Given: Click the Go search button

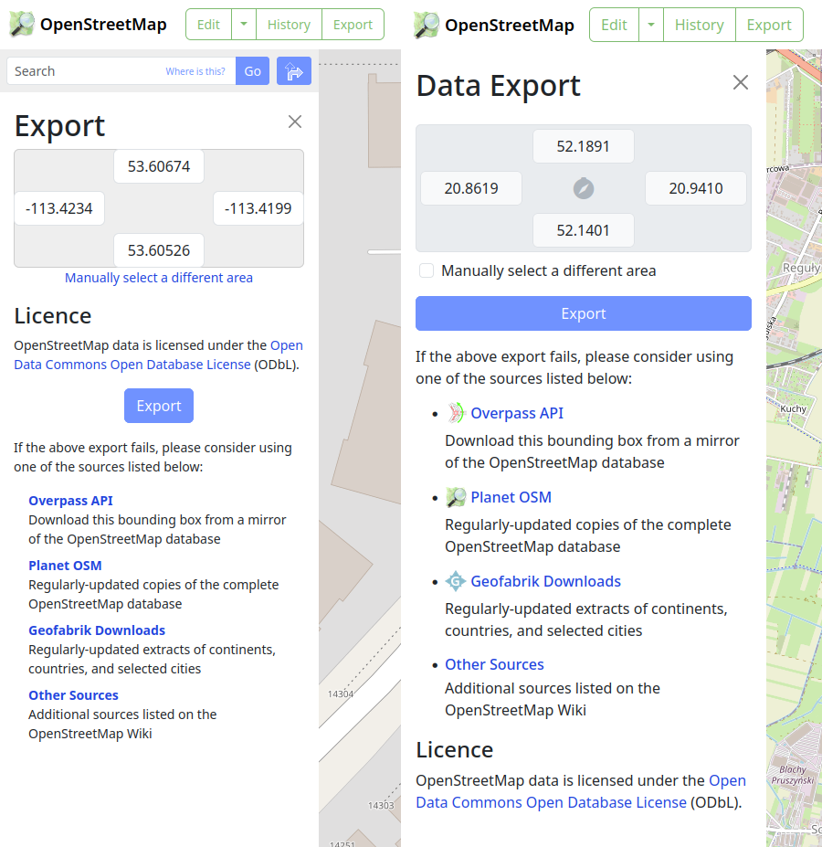Looking at the screenshot, I should [252, 70].
